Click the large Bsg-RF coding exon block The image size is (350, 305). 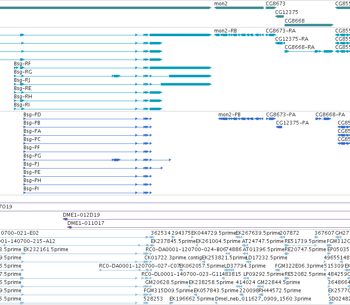(x=181, y=68)
